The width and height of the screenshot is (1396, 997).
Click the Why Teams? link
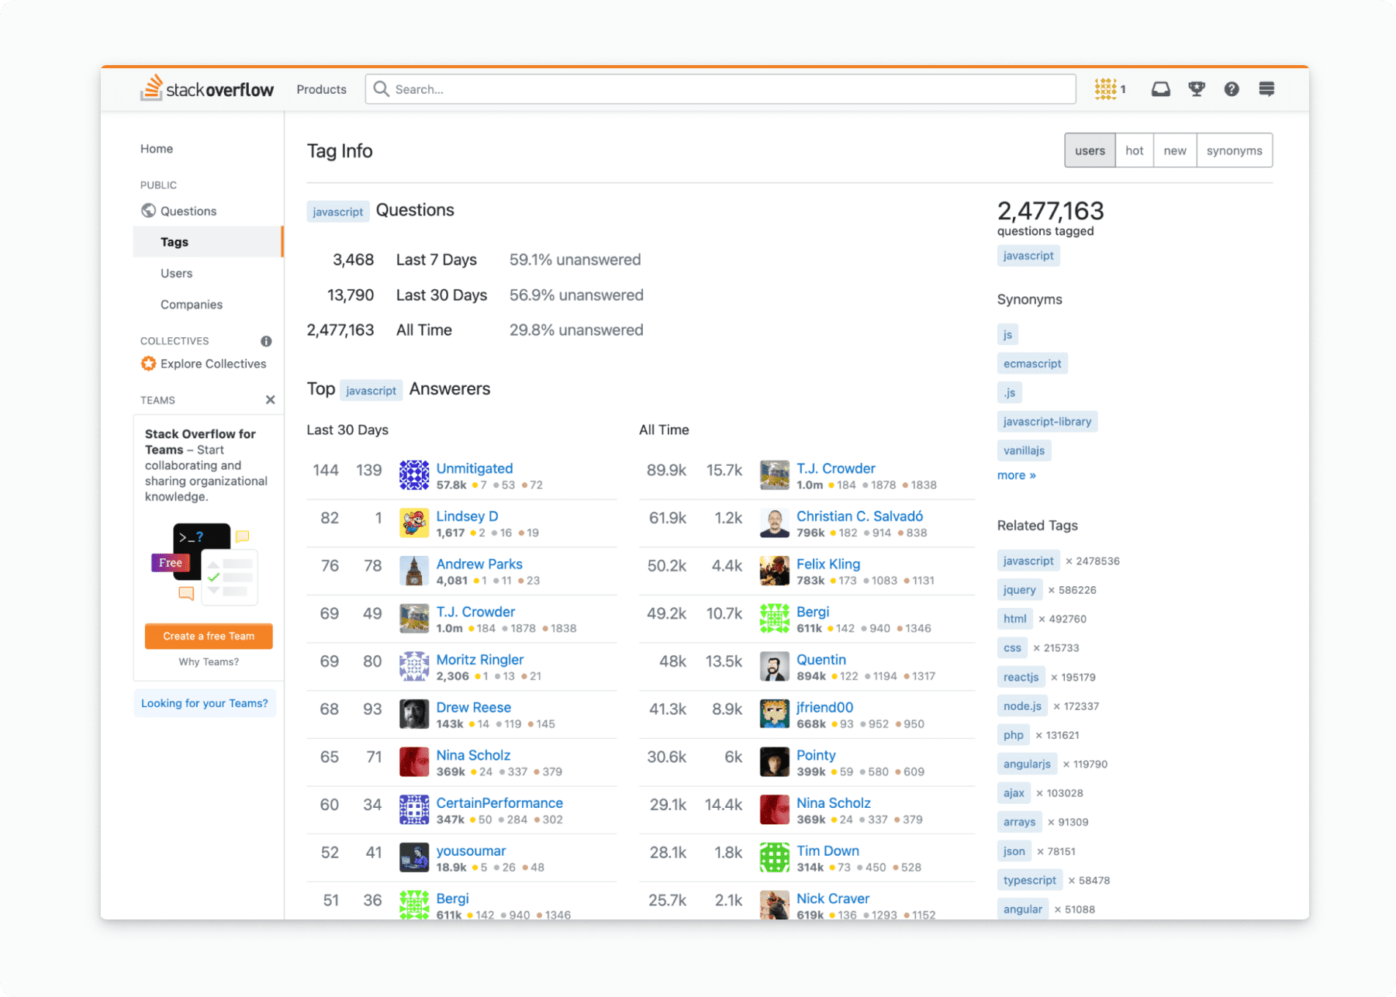tap(209, 661)
